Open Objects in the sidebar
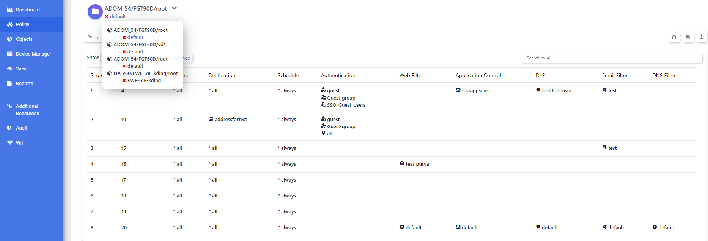 pyautogui.click(x=31, y=39)
